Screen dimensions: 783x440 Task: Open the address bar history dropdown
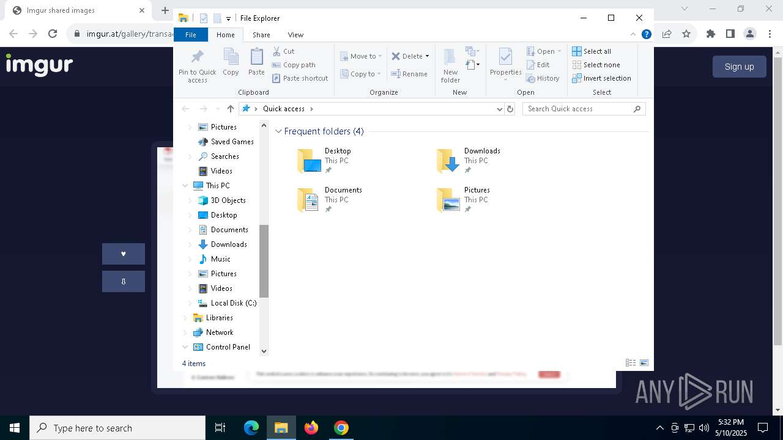(x=500, y=109)
